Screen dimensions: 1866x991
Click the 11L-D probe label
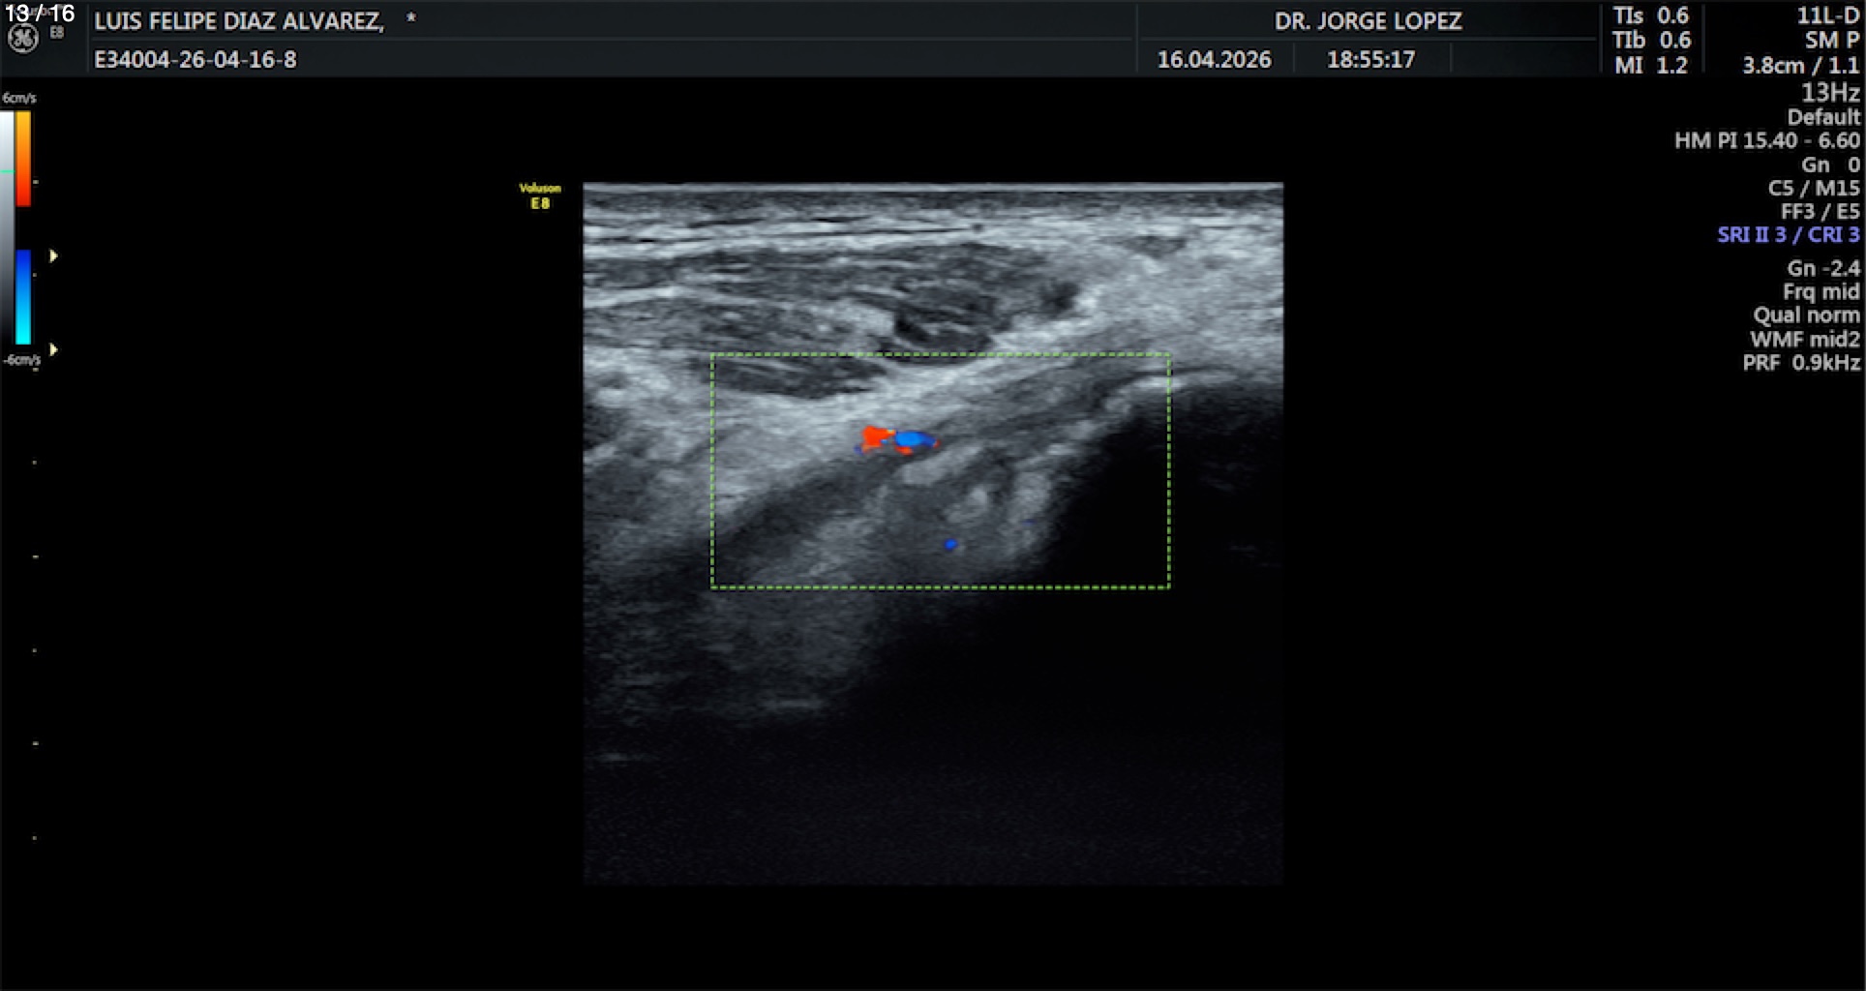(x=1827, y=15)
